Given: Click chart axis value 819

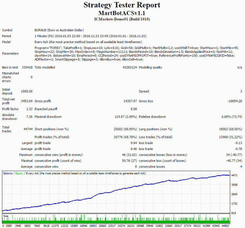Looking at the screenshot, I should (234, 213).
